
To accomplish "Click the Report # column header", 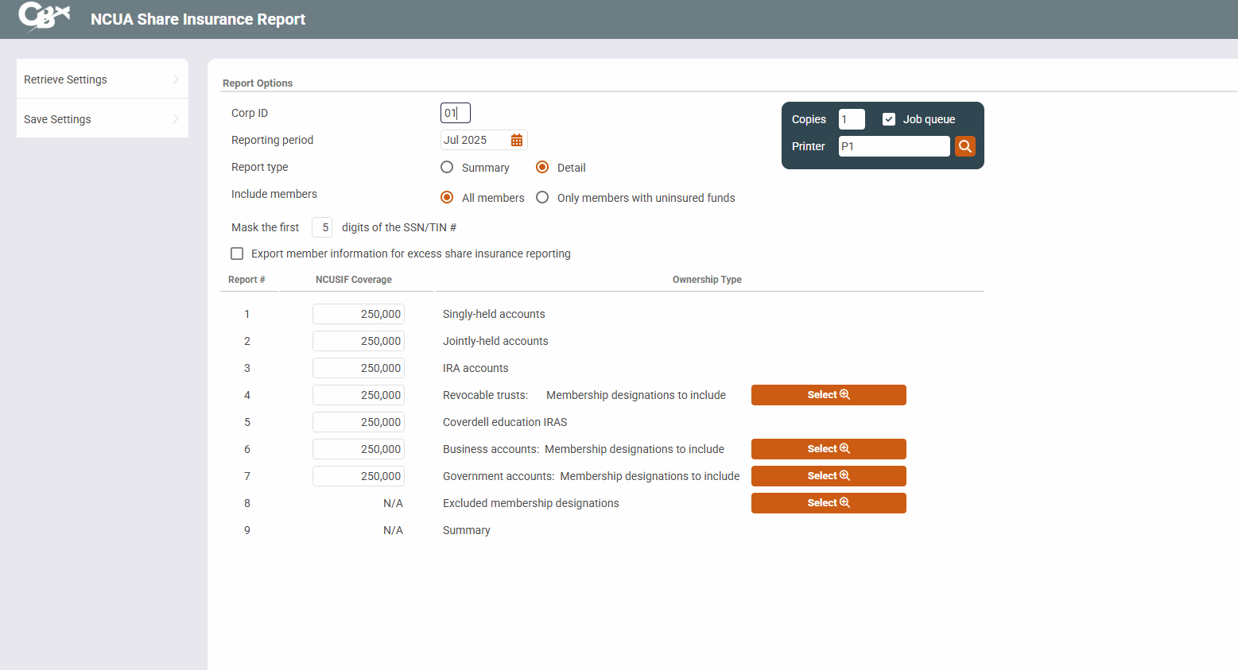I will (x=246, y=280).
